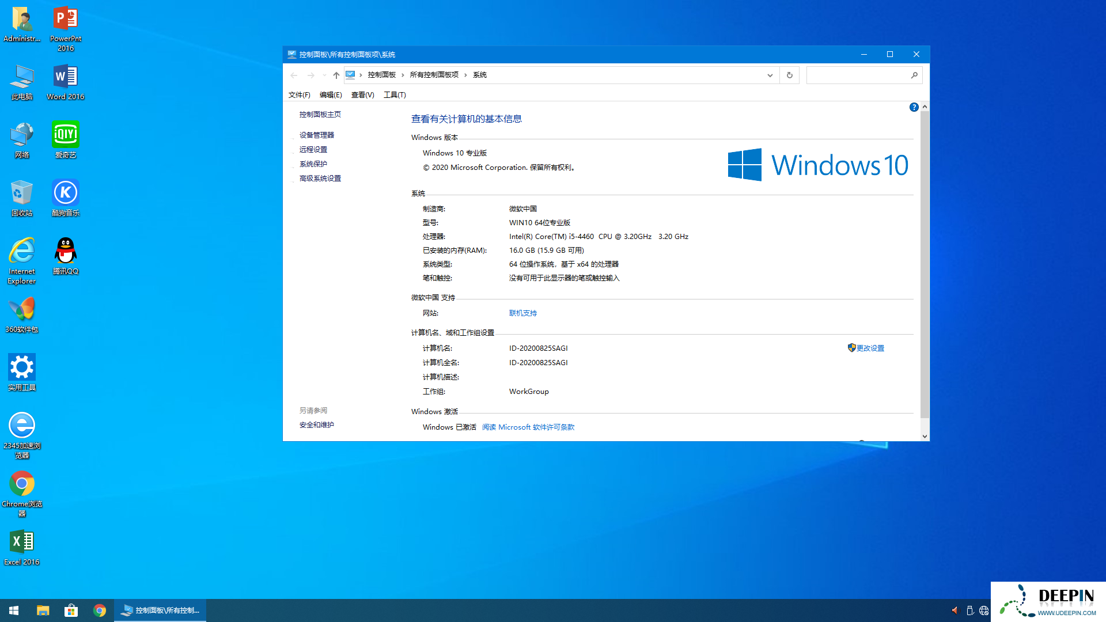1106x622 pixels.
Task: Open the 腾讯QQ penguin icon
Action: click(66, 257)
